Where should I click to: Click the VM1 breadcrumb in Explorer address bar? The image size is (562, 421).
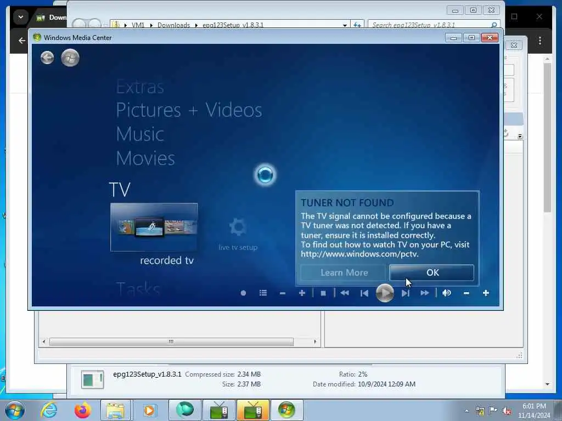point(138,25)
